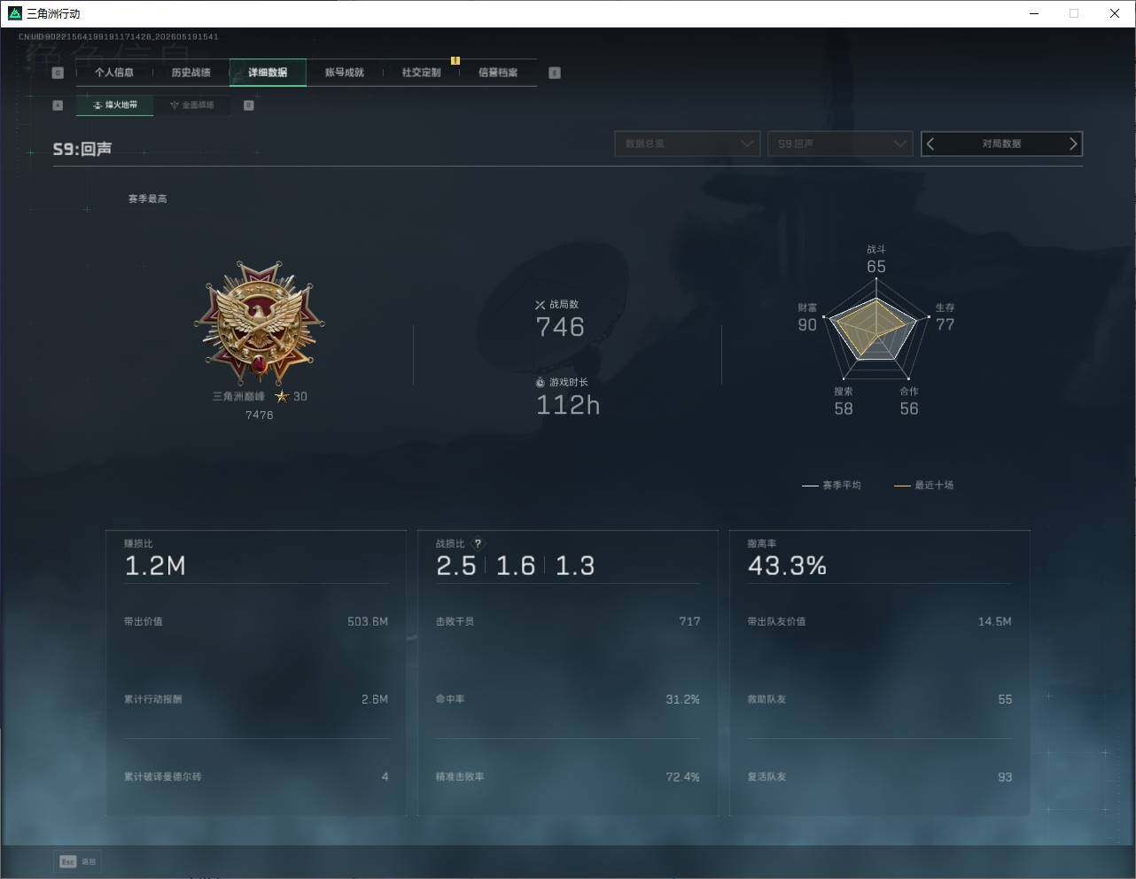1136x879 pixels.
Task: Switch to the 历史战绩 tab
Action: click(191, 73)
